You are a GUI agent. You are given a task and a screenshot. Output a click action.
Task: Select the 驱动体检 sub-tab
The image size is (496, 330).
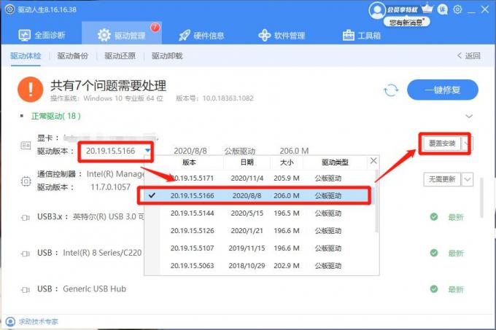click(x=26, y=56)
